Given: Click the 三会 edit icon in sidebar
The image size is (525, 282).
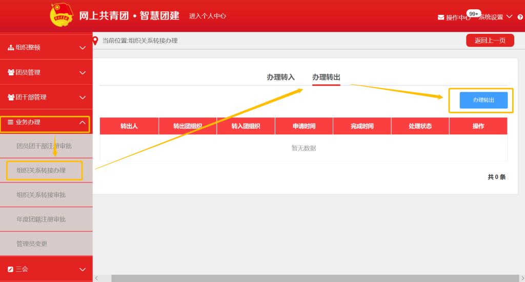Looking at the screenshot, I should [11, 269].
